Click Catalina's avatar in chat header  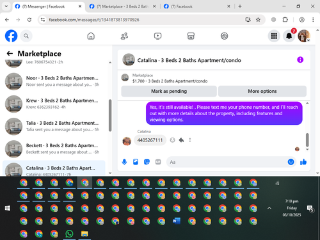(x=129, y=60)
